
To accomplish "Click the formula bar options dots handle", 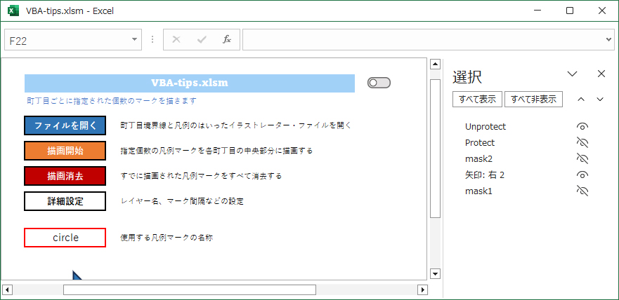I will 152,40.
